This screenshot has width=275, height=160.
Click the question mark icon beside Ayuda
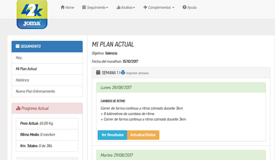(184, 7)
